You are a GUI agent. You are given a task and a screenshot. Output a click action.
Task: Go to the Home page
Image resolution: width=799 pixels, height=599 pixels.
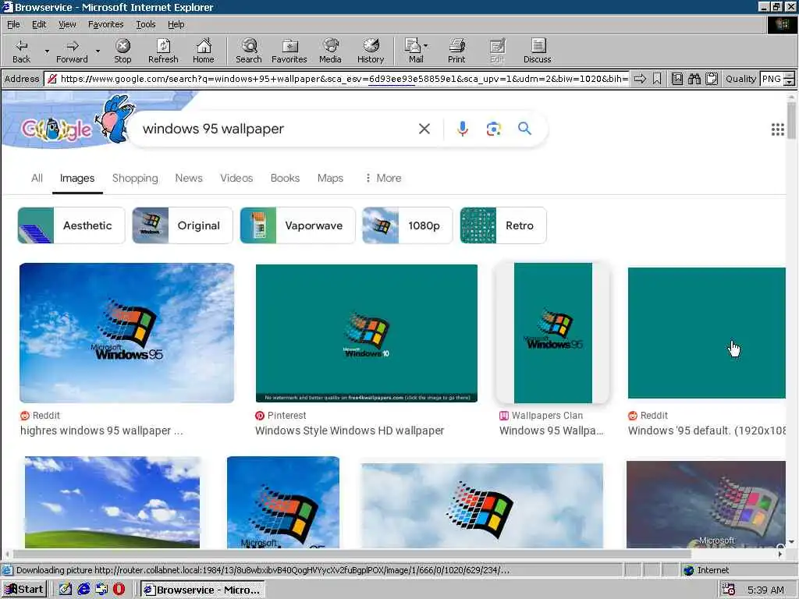point(204,51)
